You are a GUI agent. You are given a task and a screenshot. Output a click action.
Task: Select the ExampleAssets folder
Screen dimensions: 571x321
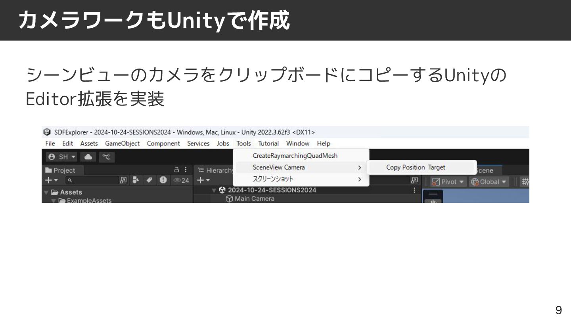tap(85, 200)
